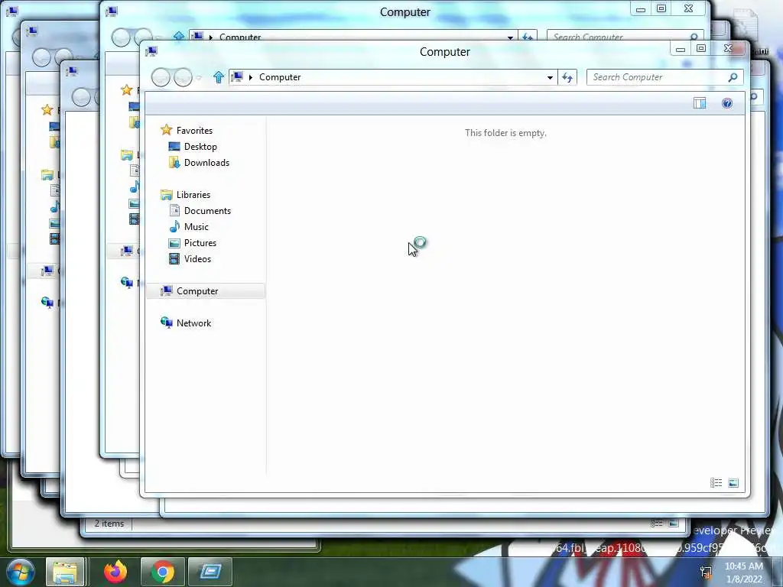
Task: Select Favorites in the navigation pane
Action: [x=194, y=130]
